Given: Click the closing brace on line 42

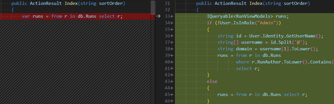Looking at the screenshot, I should tap(208, 75).
